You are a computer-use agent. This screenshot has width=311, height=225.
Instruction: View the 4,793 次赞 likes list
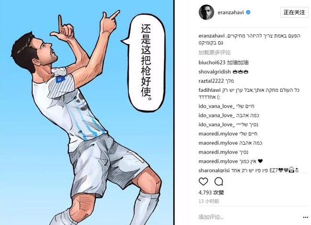pos(211,192)
